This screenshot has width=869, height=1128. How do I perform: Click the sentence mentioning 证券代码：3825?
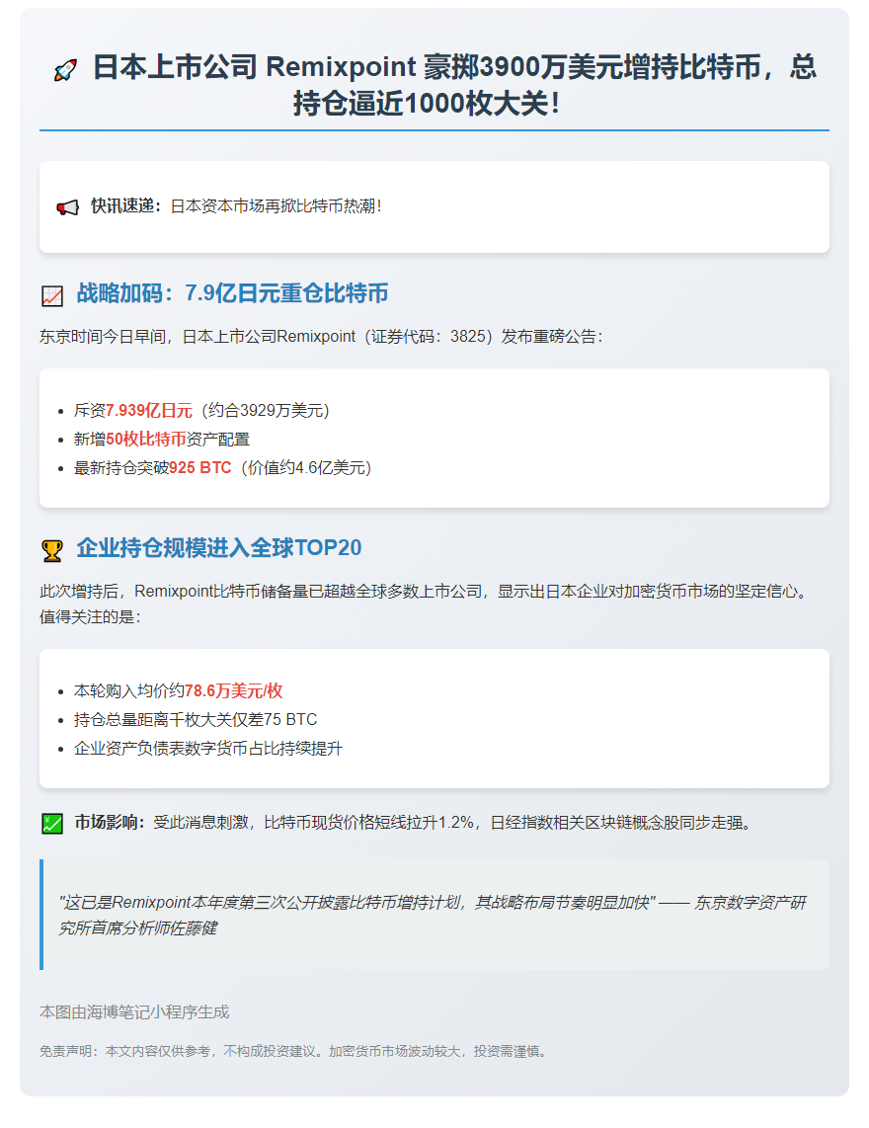(321, 337)
